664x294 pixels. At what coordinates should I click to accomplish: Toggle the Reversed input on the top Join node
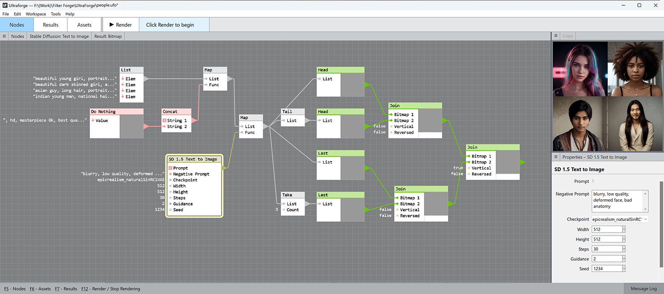coord(403,133)
